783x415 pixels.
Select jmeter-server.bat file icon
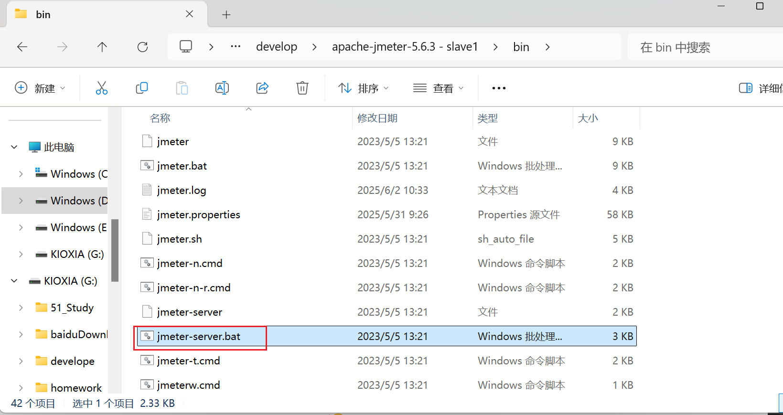147,336
